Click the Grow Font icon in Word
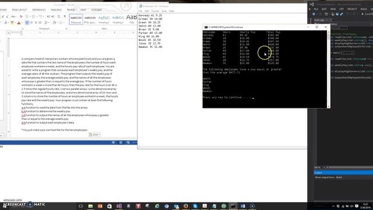The width and height of the screenshot is (373, 210). (3, 16)
